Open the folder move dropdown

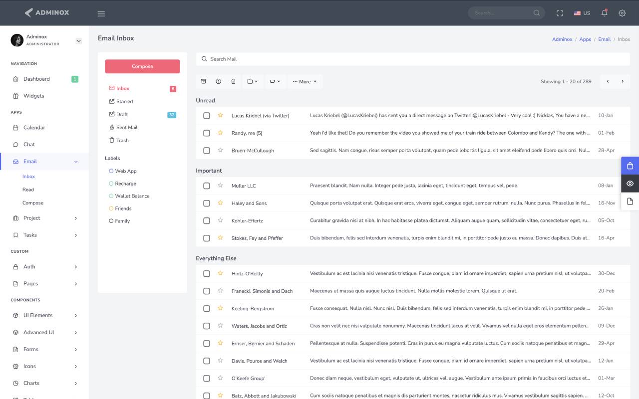253,81
